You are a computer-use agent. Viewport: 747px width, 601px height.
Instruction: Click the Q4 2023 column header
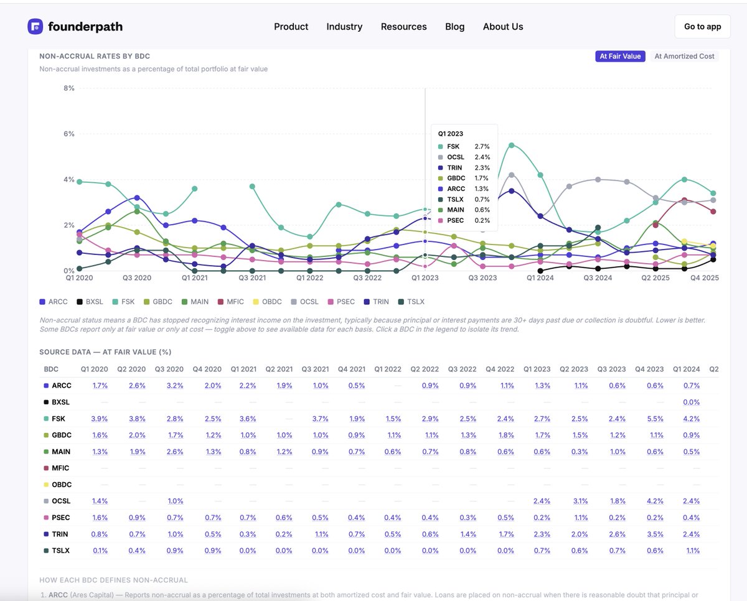click(649, 369)
